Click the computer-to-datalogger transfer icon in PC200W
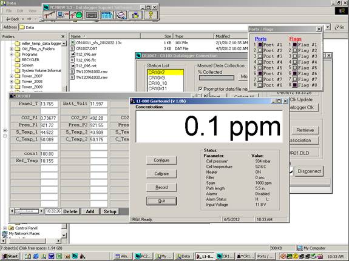 click(x=63, y=15)
